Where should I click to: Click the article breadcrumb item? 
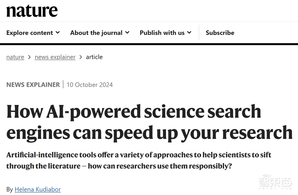point(94,57)
